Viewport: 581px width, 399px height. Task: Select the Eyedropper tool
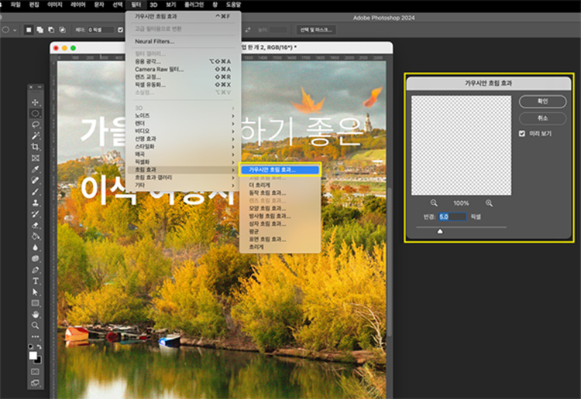pyautogui.click(x=35, y=169)
